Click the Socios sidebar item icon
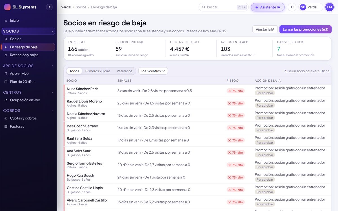This screenshot has height=211, width=338. pos(6,39)
